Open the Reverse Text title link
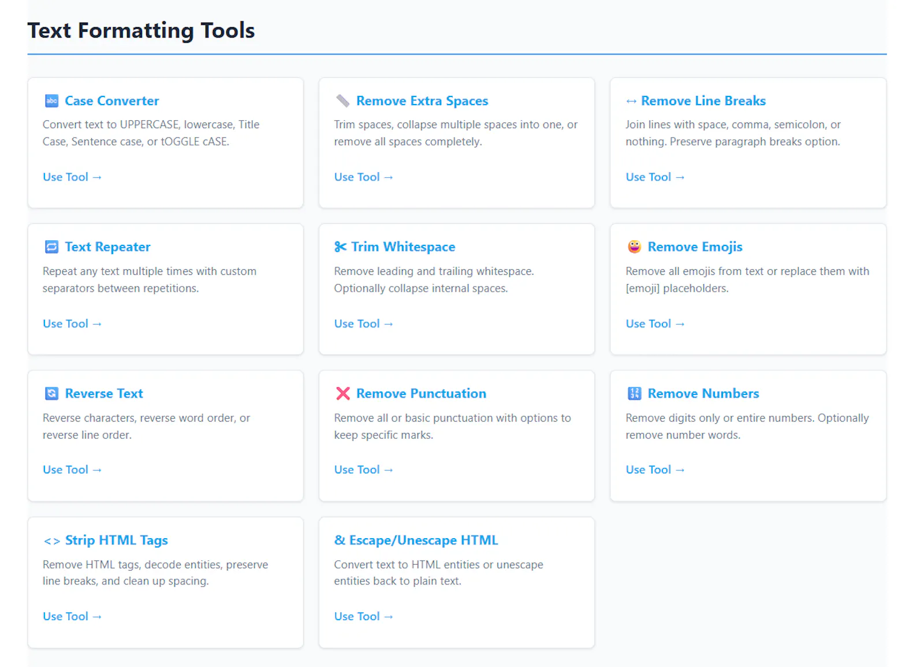Viewport: 924px width, 667px height. 104,394
